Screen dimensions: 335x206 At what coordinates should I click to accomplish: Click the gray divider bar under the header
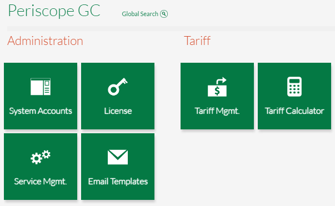click(x=171, y=29)
